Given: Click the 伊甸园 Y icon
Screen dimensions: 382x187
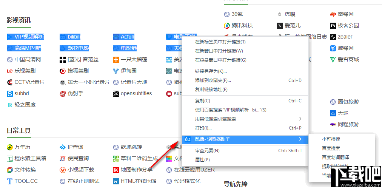Looking at the screenshot, I should 116,71.
